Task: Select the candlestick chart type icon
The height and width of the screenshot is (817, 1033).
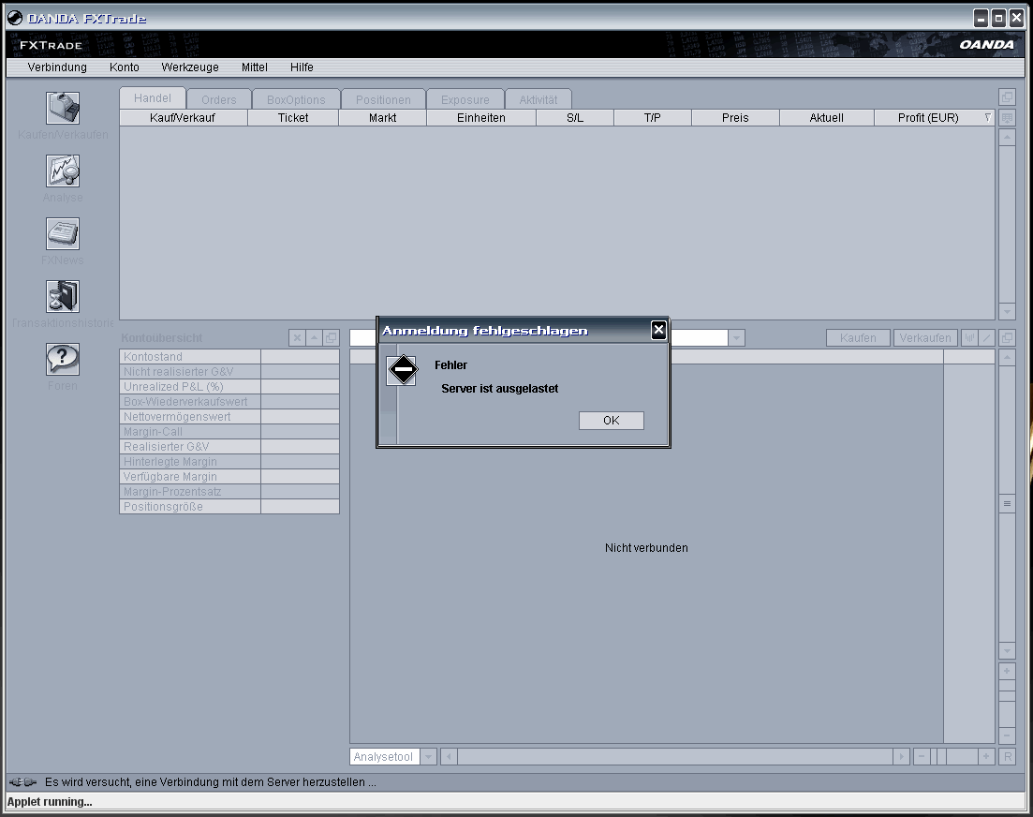Action: pyautogui.click(x=969, y=338)
